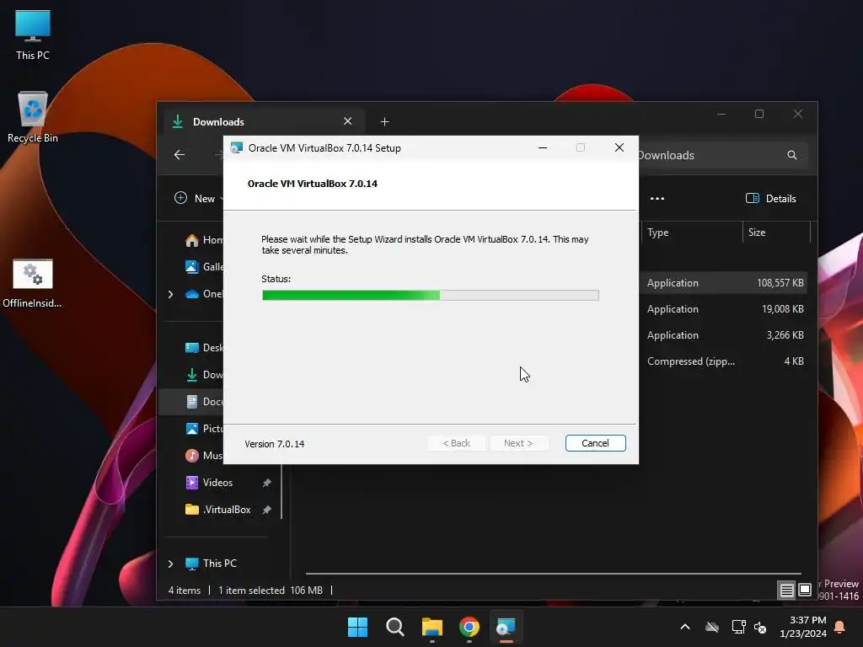
Task: Select the Compressed (zipp... file row
Action: pos(723,361)
